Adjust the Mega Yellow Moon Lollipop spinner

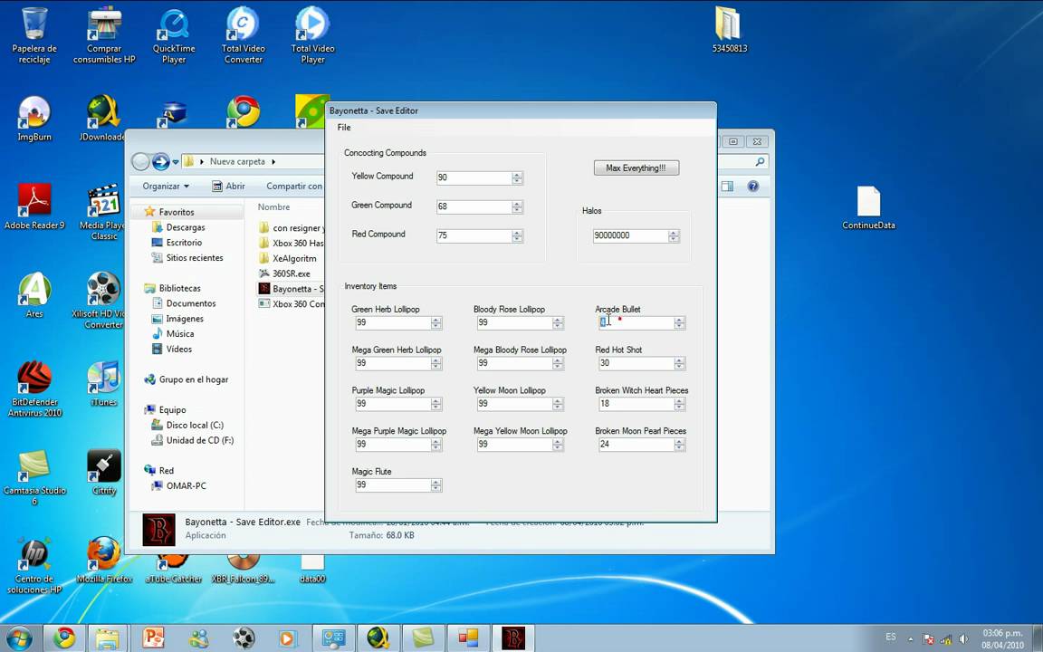(558, 445)
